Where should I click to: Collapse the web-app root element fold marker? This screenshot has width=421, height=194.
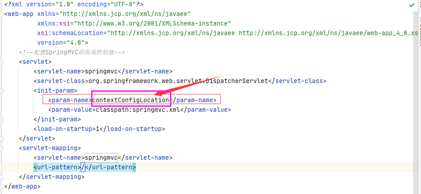click(2, 14)
